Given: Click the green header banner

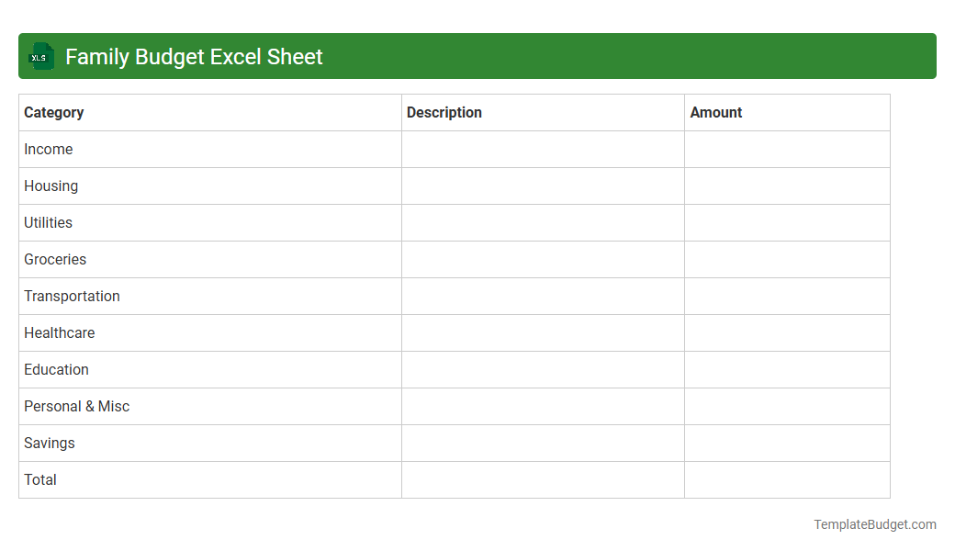Looking at the screenshot, I should (x=551, y=56).
